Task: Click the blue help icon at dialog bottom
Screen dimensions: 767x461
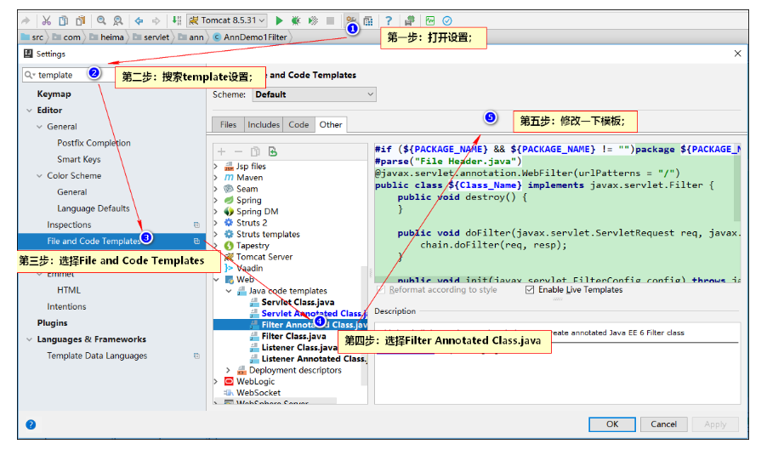Action: (31, 424)
